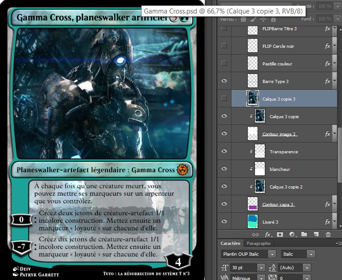This screenshot has height=280, width=342.
Task: Click the Contour capa 3 thumbnail
Action: coord(253,204)
